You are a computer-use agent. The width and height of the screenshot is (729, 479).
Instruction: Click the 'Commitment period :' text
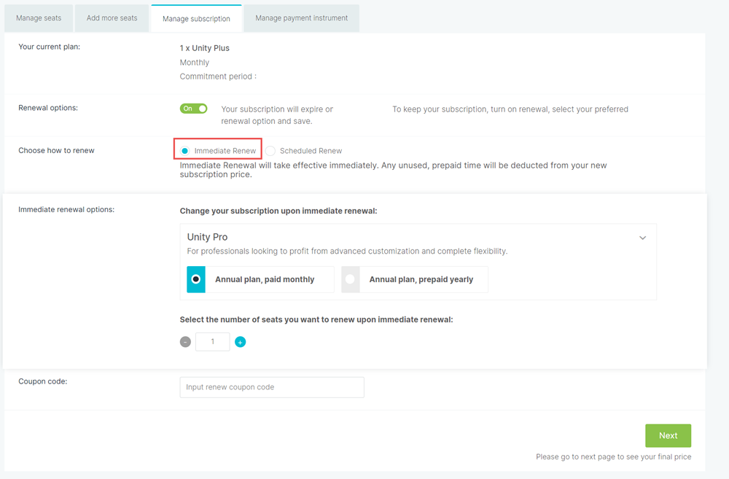(218, 77)
